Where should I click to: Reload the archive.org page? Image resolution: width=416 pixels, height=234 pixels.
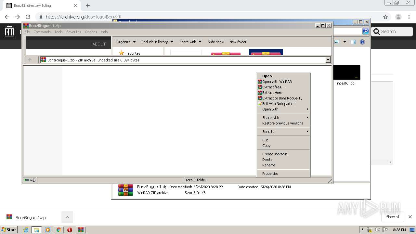[x=28, y=17]
